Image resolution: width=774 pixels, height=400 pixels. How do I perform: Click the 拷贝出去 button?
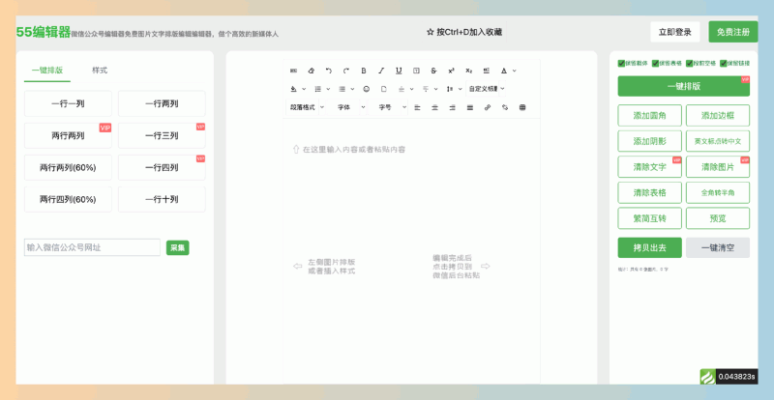point(649,248)
